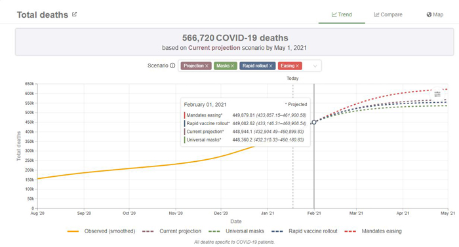Viewport: 459px width, 247px height.
Task: Toggle Observed (smoothed) legend series
Action: [x=101, y=231]
